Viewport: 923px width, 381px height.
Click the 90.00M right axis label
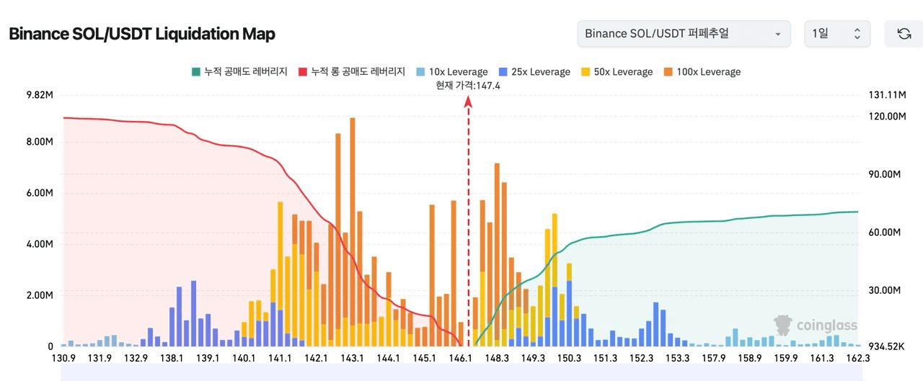[x=886, y=174]
